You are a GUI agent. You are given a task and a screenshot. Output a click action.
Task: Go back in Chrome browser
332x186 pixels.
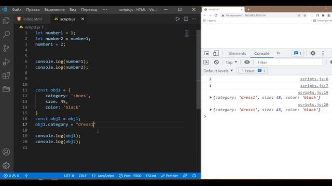click(204, 16)
